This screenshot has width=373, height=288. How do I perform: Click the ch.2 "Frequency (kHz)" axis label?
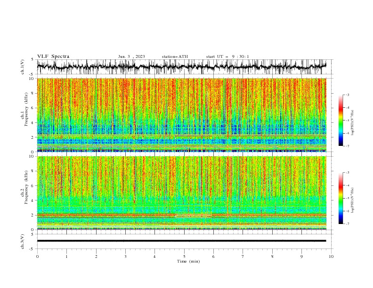(x=27, y=187)
